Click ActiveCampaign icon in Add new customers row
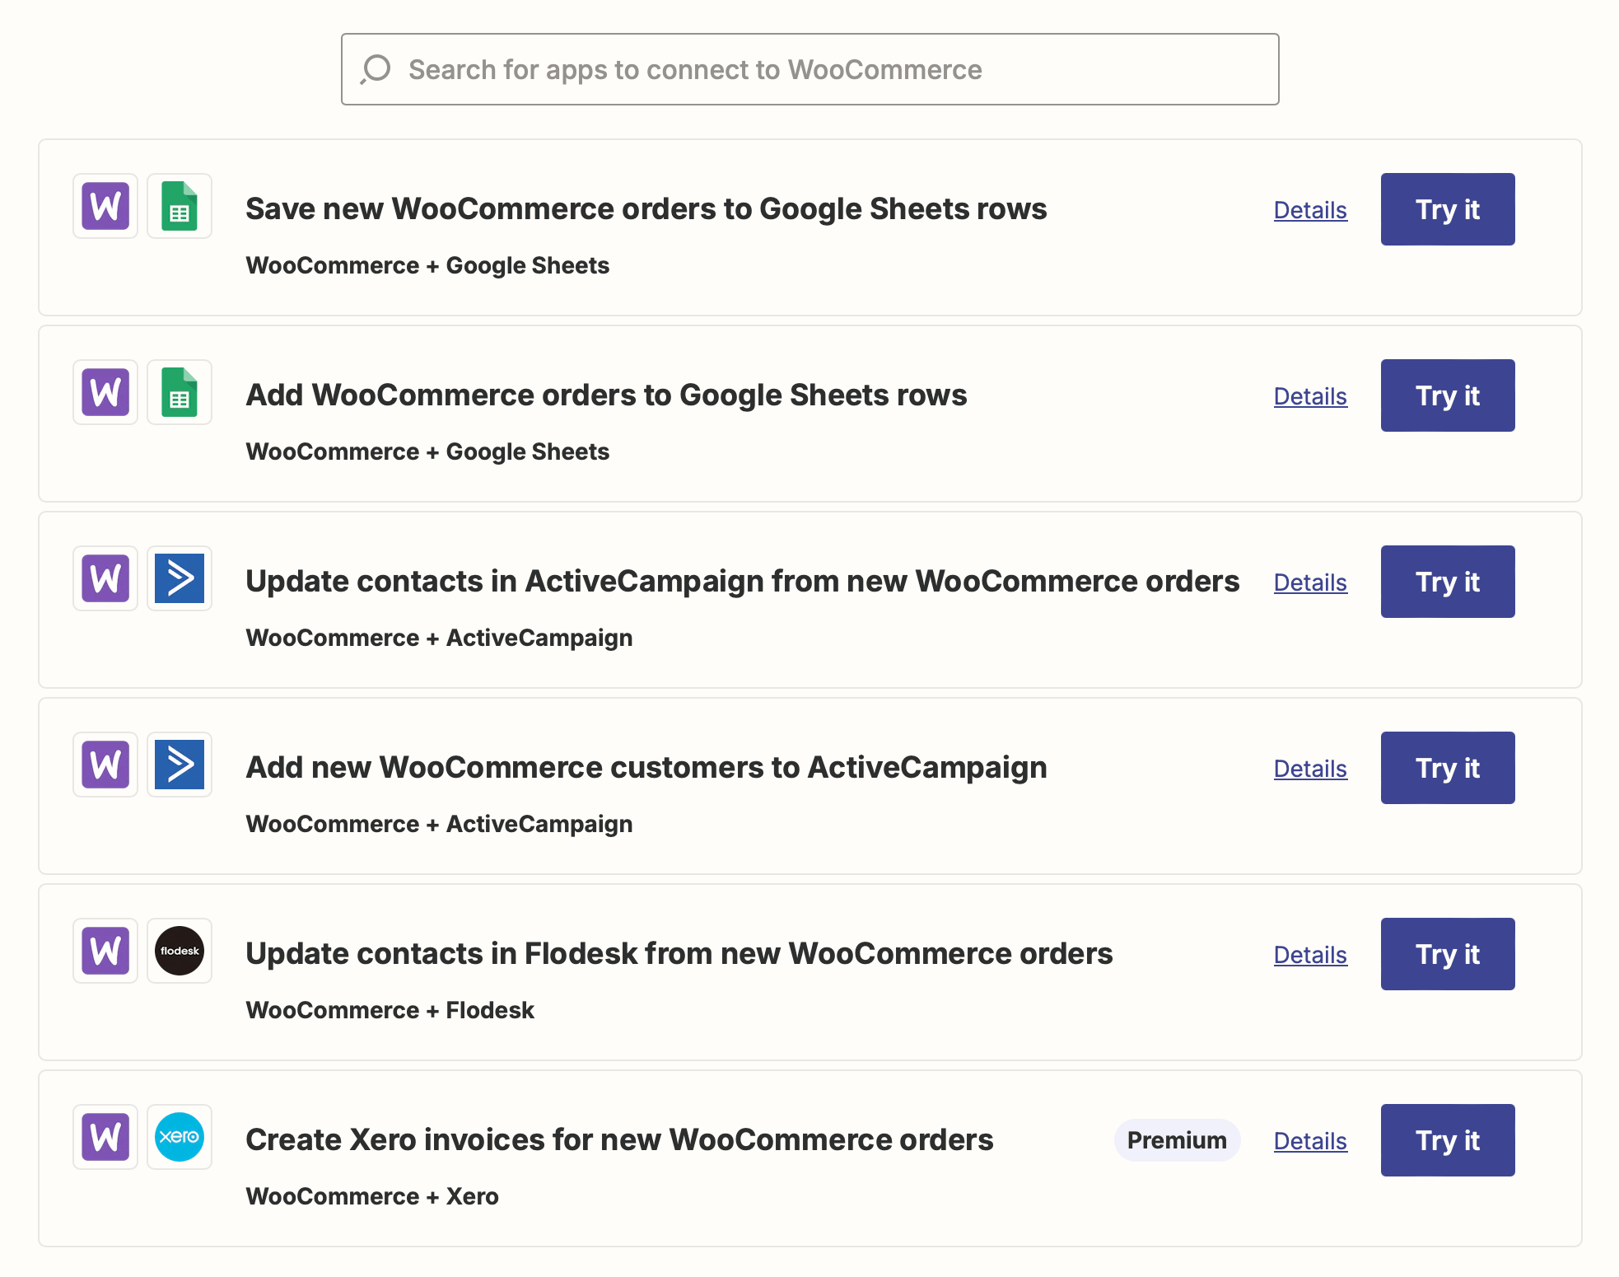Image resolution: width=1619 pixels, height=1277 pixels. [x=180, y=765]
